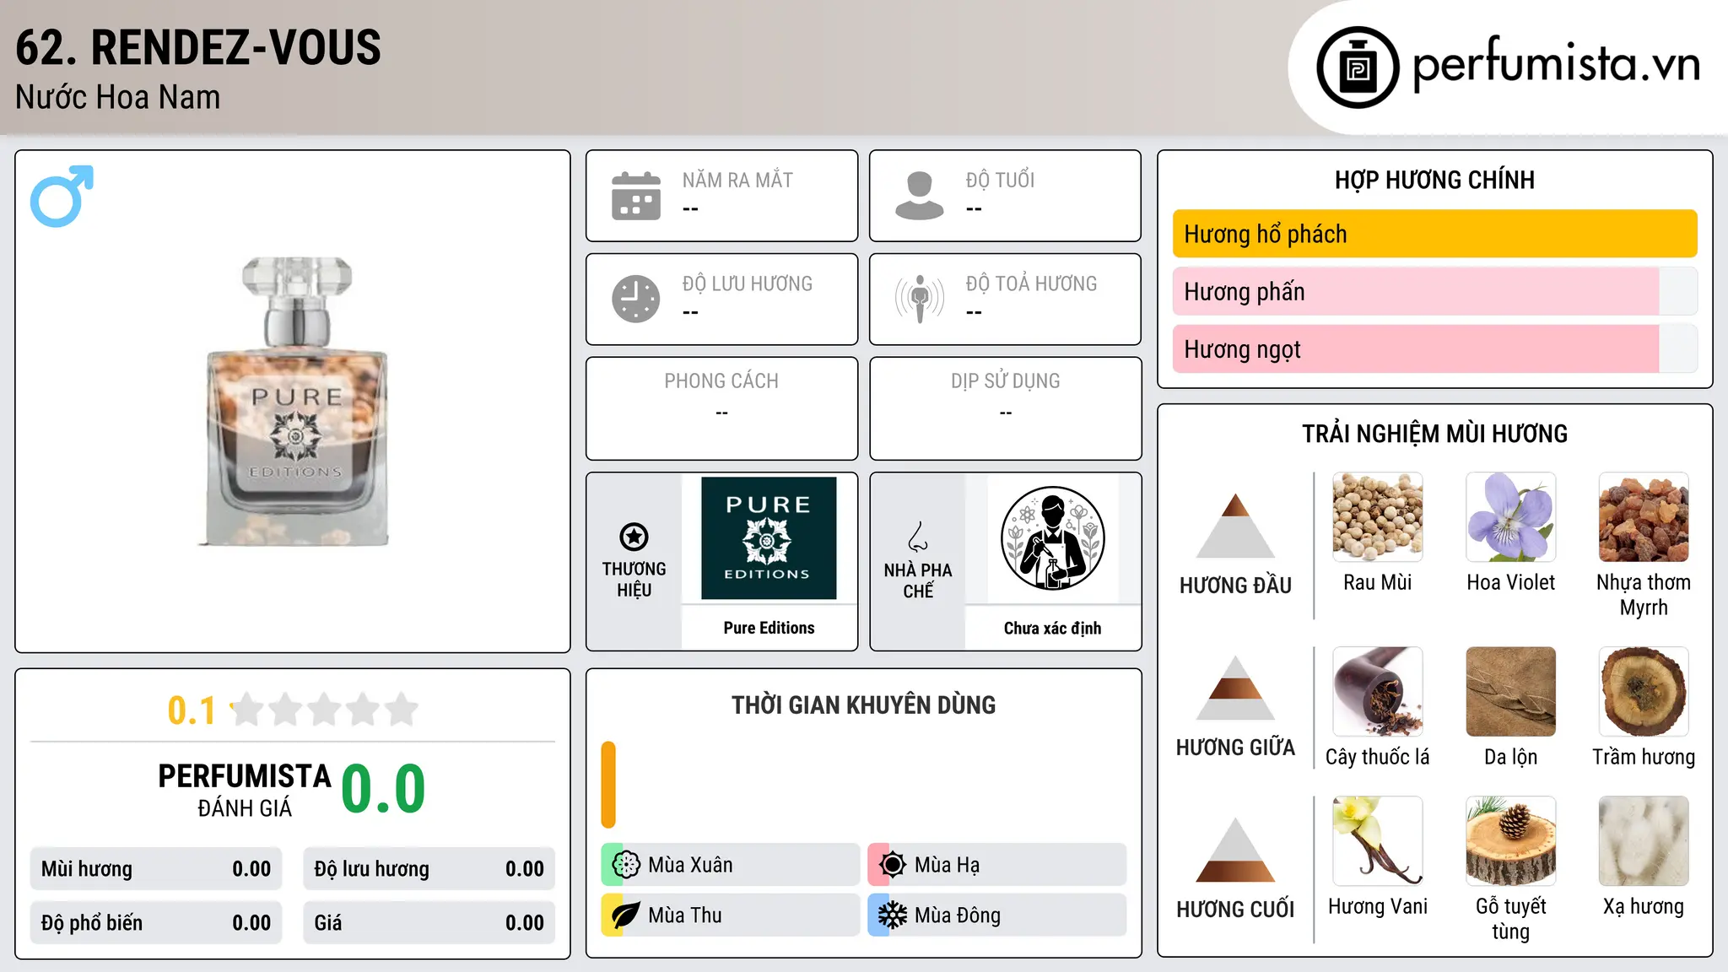1728x972 pixels.
Task: Click the Mùa Thu leaf icon
Action: click(626, 915)
